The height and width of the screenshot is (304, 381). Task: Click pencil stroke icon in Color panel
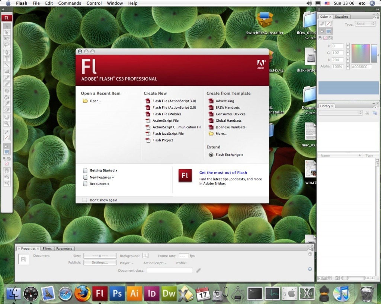click(322, 24)
